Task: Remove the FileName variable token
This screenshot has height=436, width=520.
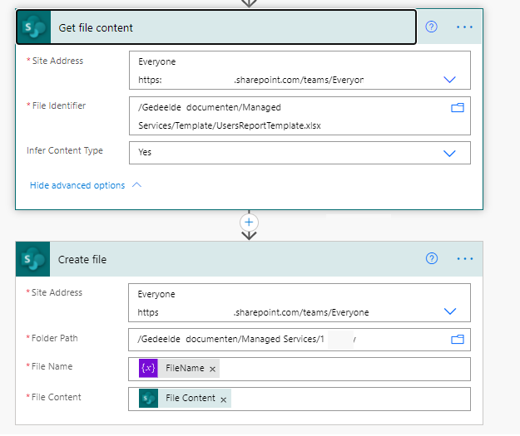Action: click(212, 369)
